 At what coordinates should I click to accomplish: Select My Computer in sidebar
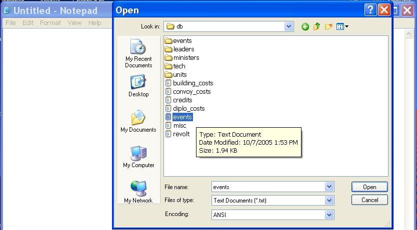pyautogui.click(x=138, y=157)
